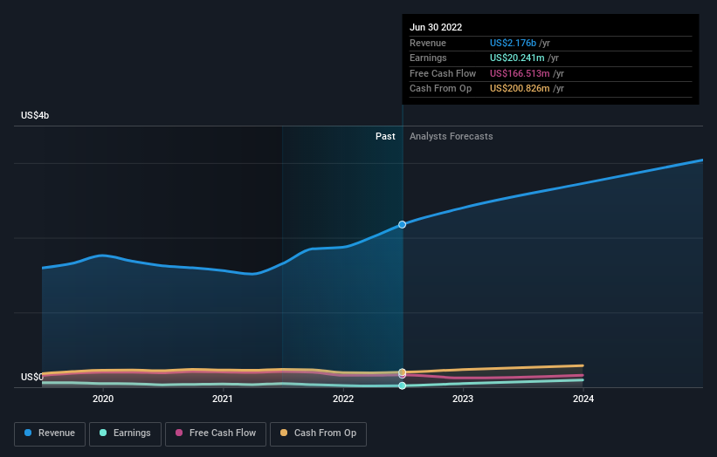
Task: Click the Analysts Forecasts label
Action: point(452,137)
